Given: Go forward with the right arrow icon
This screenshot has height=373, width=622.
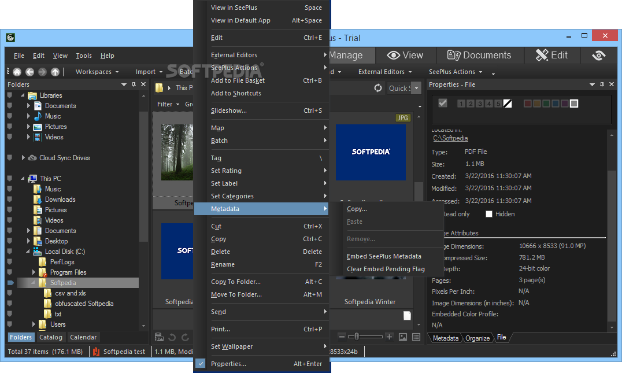Looking at the screenshot, I should 42,72.
